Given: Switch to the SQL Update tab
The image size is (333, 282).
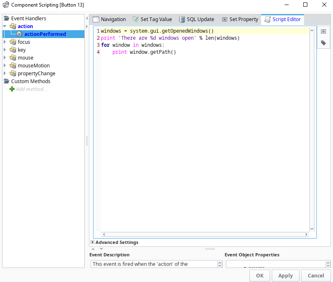Looking at the screenshot, I should 196,19.
